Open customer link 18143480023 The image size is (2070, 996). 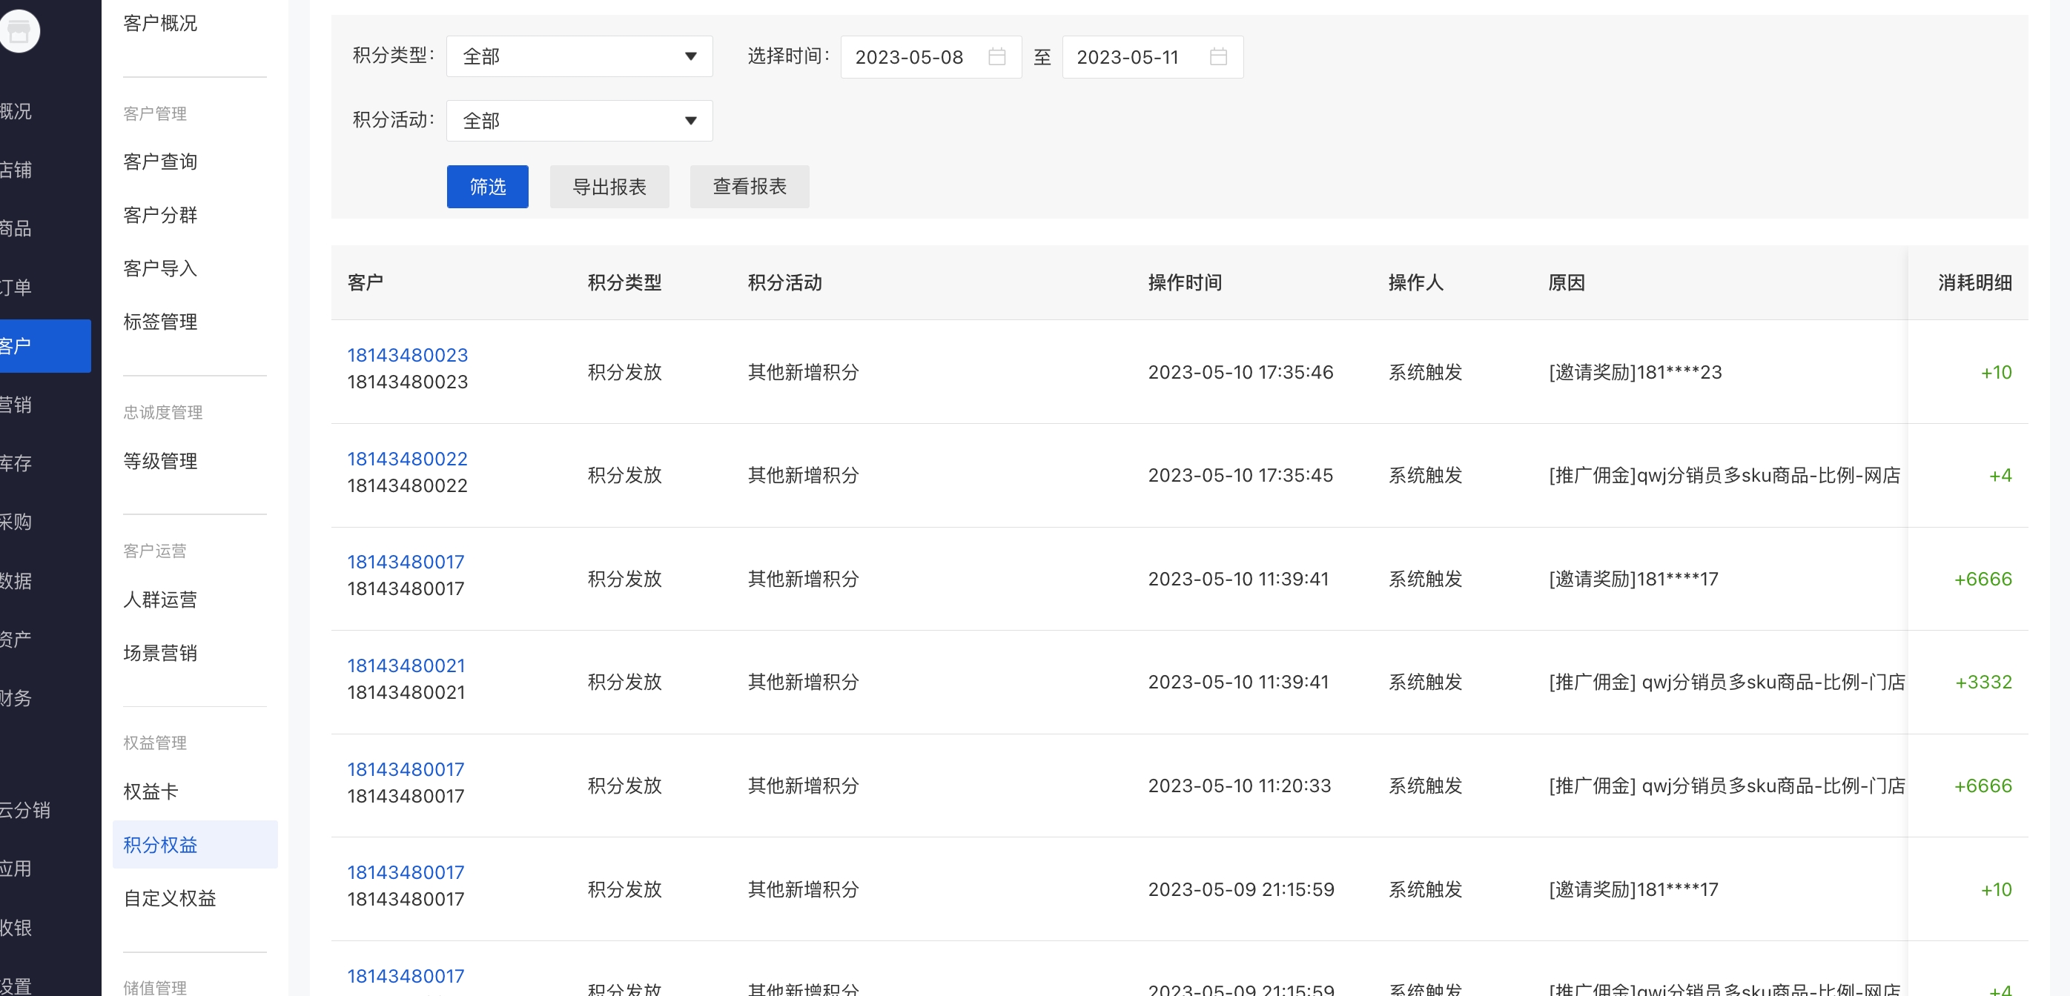pyautogui.click(x=408, y=355)
